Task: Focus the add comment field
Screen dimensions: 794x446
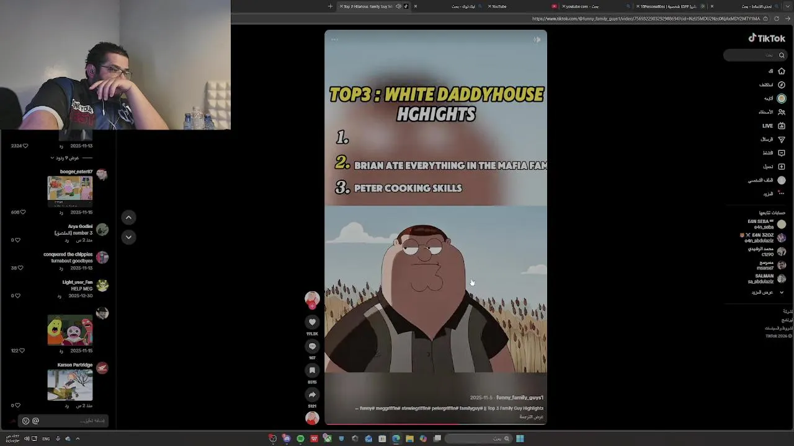Action: (x=62, y=421)
